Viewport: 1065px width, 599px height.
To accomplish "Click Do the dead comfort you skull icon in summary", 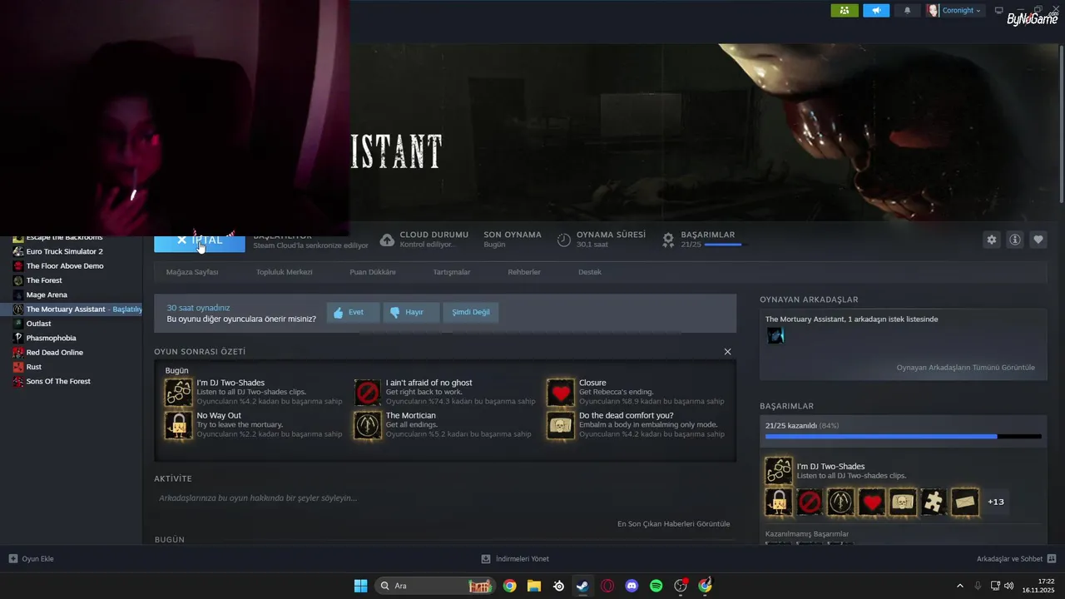I will [561, 425].
